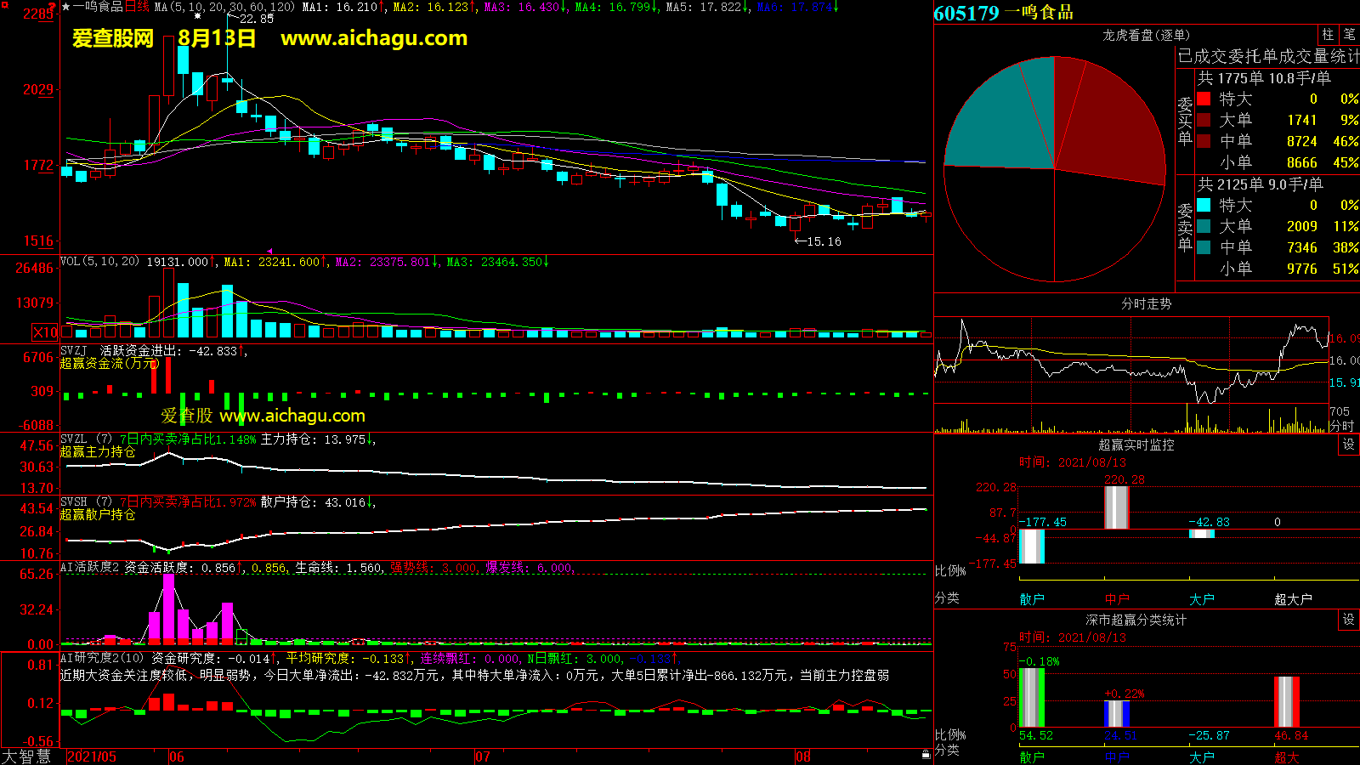Click the bright red 特大 buy-order swatch
Image resolution: width=1360 pixels, height=765 pixels.
[1204, 99]
